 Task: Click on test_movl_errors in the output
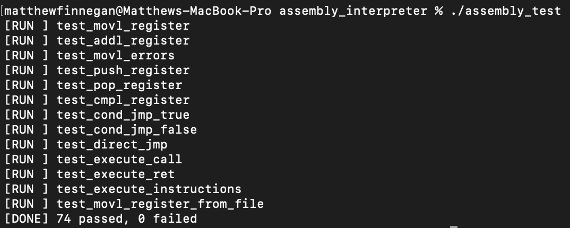coord(115,55)
